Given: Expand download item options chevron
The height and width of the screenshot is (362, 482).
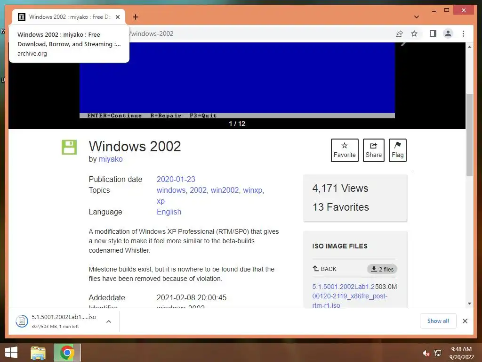Looking at the screenshot, I should tap(109, 321).
